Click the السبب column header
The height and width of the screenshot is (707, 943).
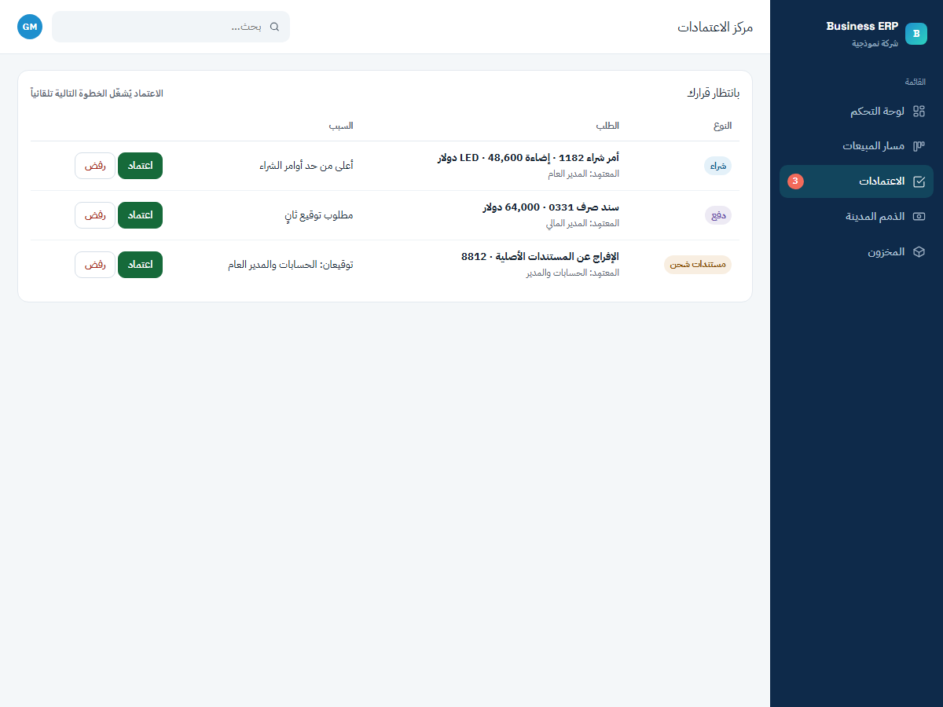tap(340, 126)
